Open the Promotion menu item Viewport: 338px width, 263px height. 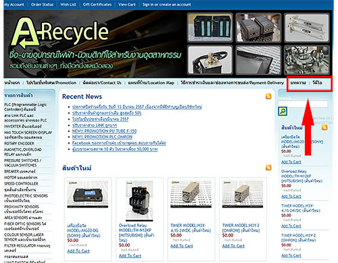click(51, 83)
